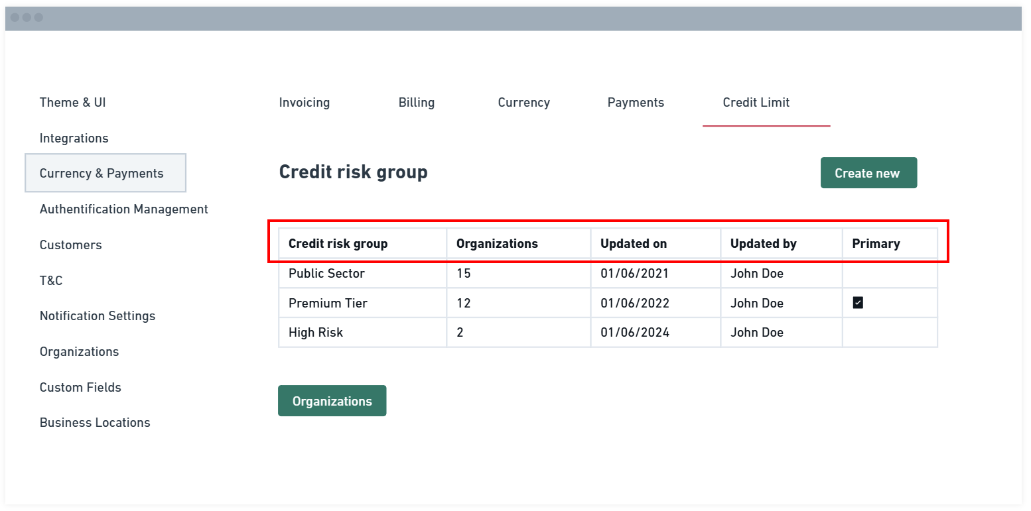This screenshot has height=511, width=1031.
Task: Select the Premium Tier row name
Action: [x=328, y=304]
